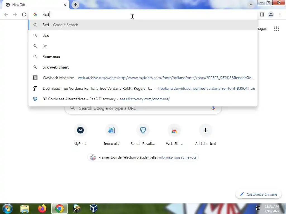Open the Search Result shortcut tile
286x214 pixels.
click(x=143, y=135)
